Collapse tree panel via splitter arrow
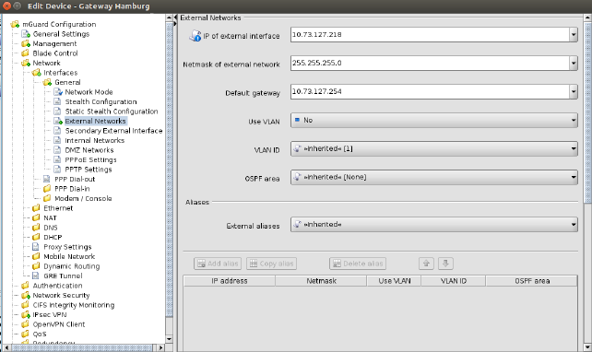Screen dimensions: 592x352 pos(175,18)
